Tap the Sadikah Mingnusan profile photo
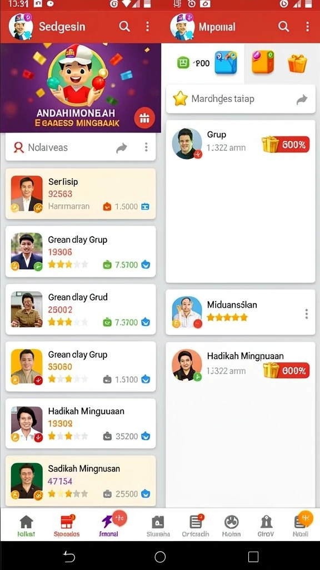The image size is (320, 570). point(27,480)
